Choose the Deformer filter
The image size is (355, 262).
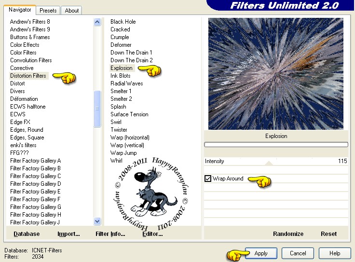121,45
